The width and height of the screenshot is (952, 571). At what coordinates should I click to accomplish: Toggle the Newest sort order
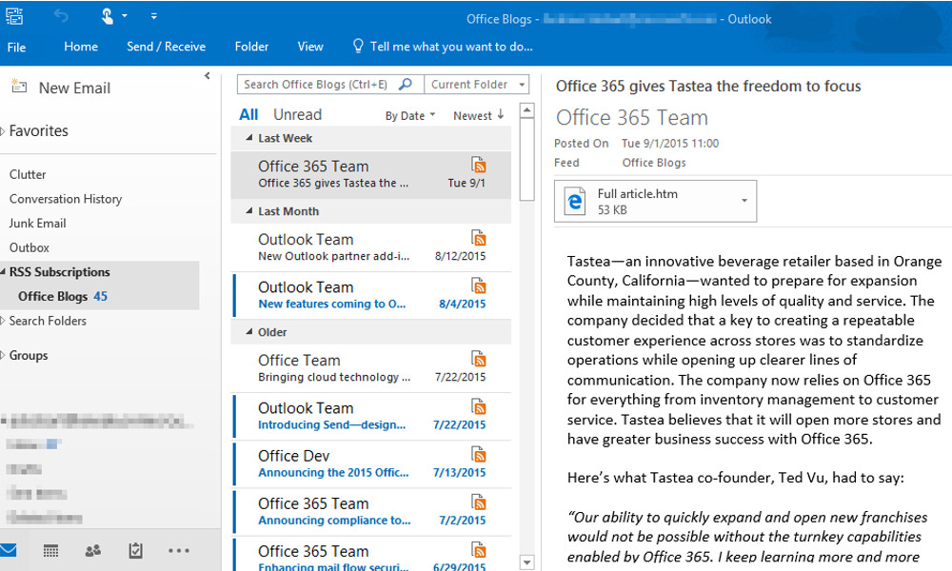[479, 115]
